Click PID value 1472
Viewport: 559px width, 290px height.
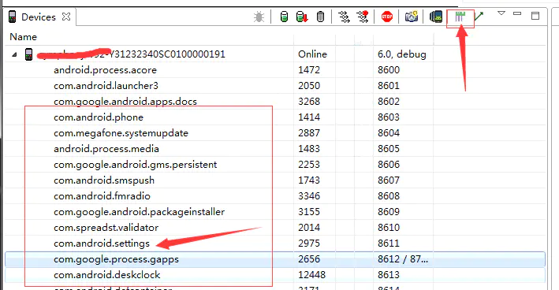[x=309, y=70]
